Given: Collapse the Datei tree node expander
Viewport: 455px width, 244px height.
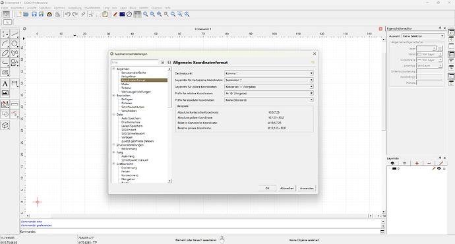Looking at the screenshot, I should [x=113, y=115].
